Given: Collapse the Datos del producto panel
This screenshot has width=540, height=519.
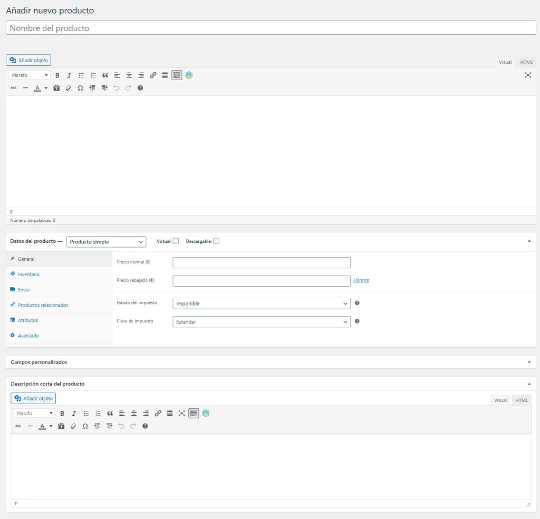Looking at the screenshot, I should [529, 241].
